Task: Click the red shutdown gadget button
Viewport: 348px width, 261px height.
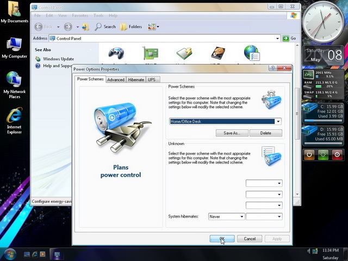Action: 337,154
